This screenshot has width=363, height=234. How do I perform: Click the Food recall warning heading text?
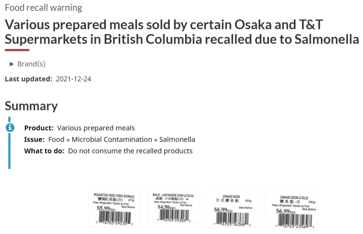[x=43, y=8]
